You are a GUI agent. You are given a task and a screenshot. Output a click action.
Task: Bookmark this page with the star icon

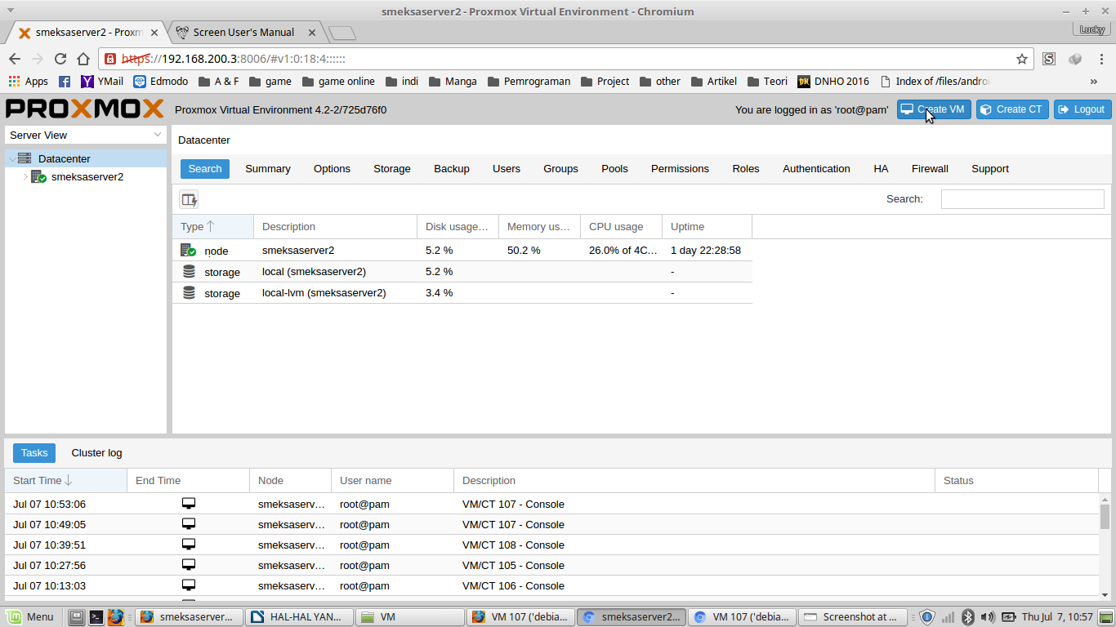1022,59
